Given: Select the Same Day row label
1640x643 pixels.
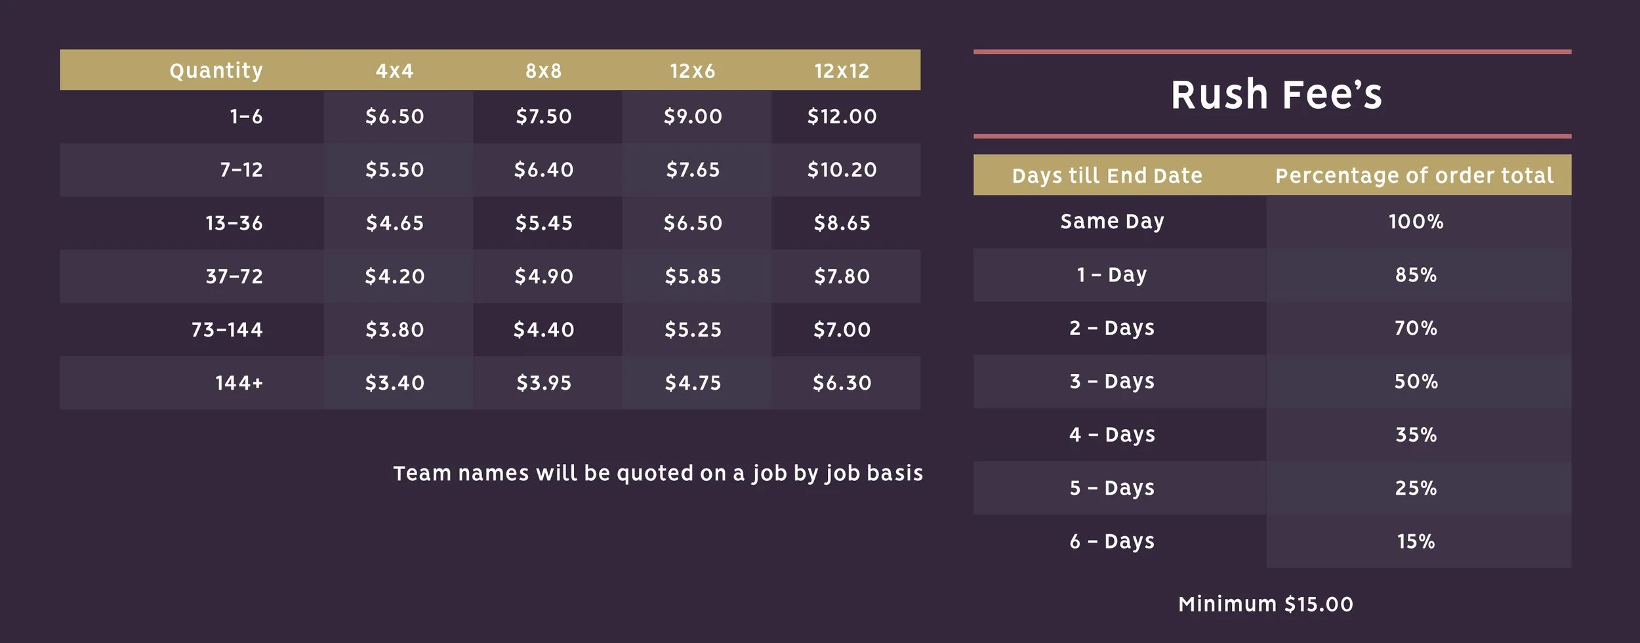Looking at the screenshot, I should tap(1113, 222).
